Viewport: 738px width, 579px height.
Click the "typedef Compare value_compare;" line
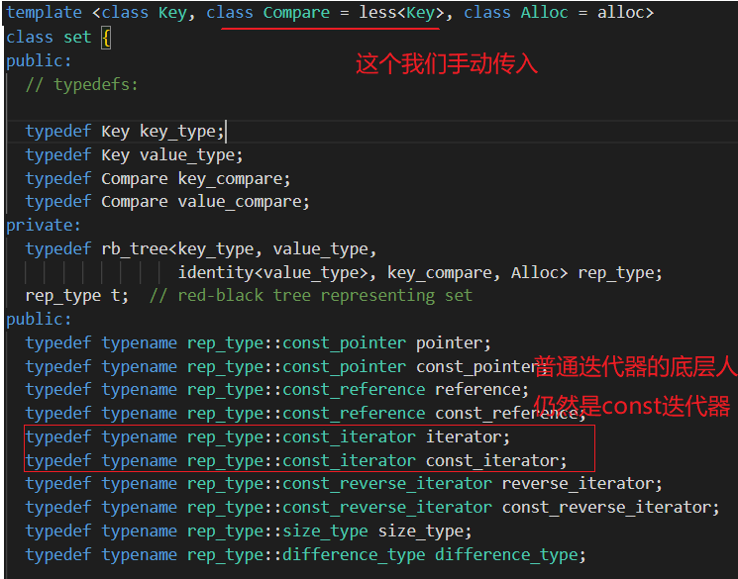[x=167, y=202]
